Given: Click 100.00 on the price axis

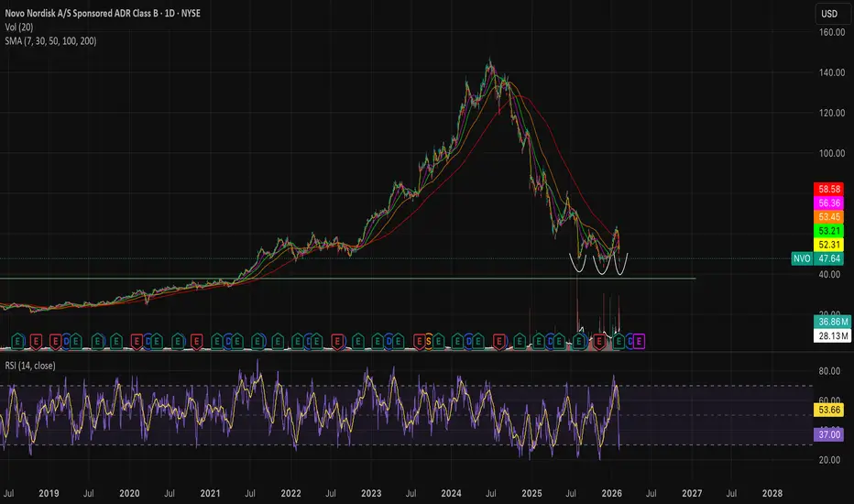Looking at the screenshot, I should coord(832,153).
